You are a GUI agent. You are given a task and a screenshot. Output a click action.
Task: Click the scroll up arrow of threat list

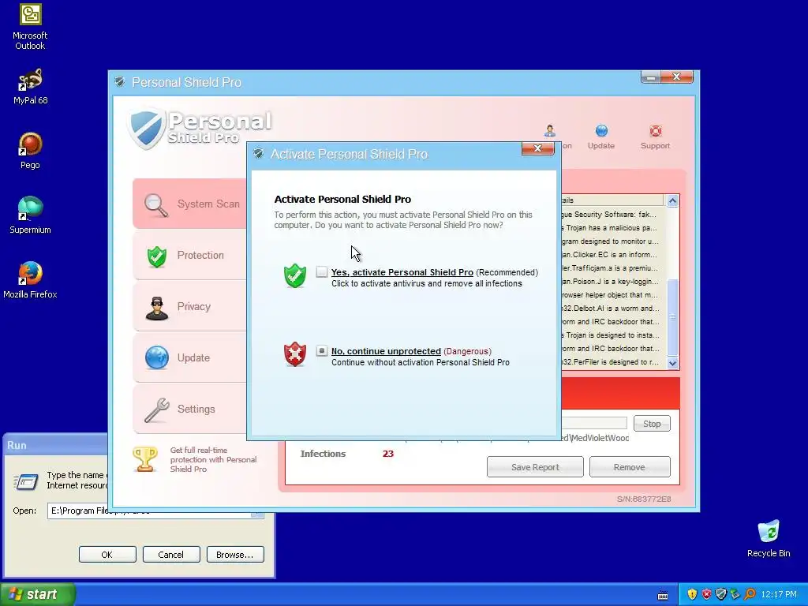point(672,200)
